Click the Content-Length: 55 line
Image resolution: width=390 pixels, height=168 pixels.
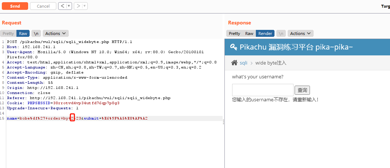[30, 83]
